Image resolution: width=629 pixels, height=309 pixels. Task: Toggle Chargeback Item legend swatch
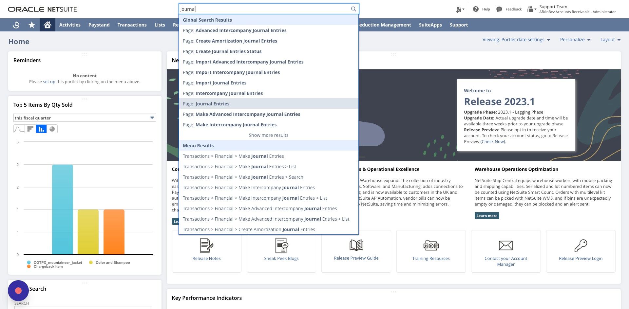tap(29, 266)
